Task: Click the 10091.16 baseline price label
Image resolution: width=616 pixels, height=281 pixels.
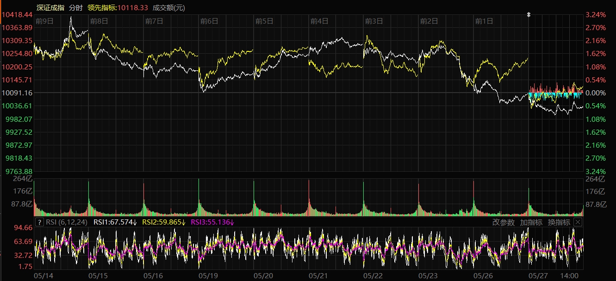Action: tap(17, 93)
